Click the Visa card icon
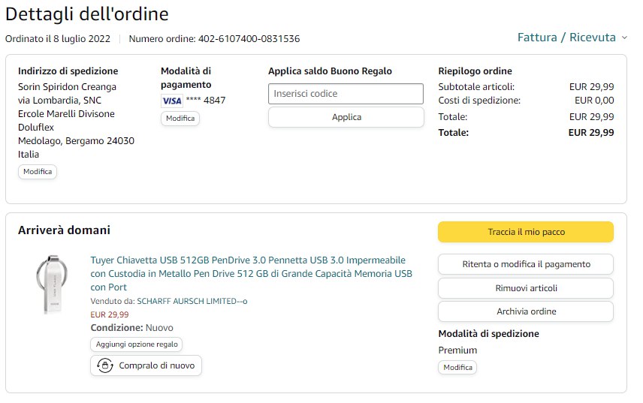 (x=171, y=101)
